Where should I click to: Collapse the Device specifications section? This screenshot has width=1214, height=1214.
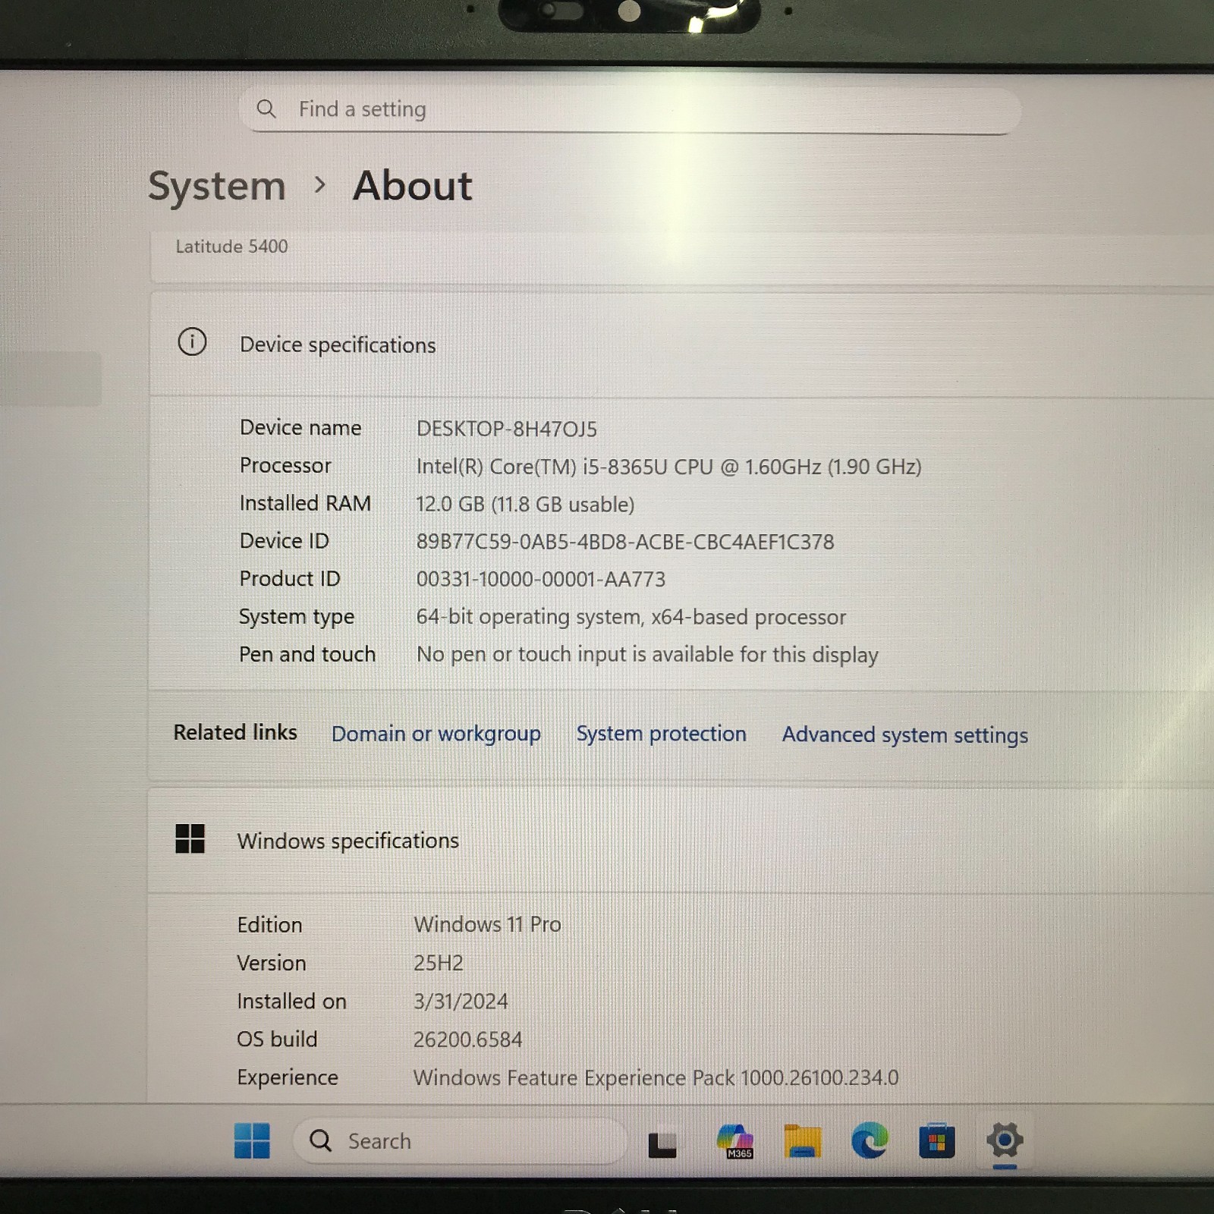681,344
